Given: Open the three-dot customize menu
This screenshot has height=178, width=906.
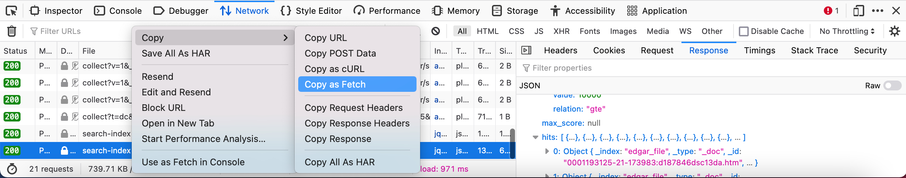Looking at the screenshot, I should coord(878,11).
